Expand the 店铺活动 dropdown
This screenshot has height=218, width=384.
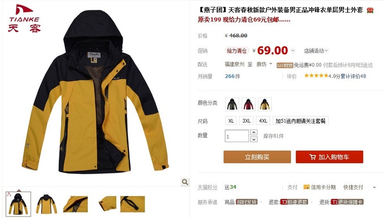coord(316,51)
